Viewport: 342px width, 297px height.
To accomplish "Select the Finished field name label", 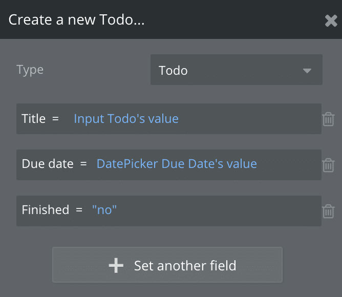I will [45, 209].
